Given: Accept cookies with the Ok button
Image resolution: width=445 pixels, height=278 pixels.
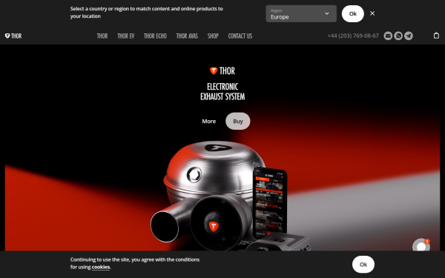Looking at the screenshot, I should pos(363,265).
